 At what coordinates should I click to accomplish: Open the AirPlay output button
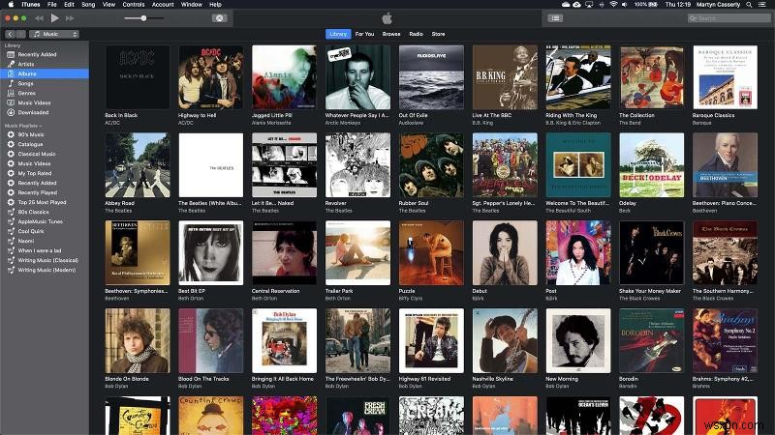(x=220, y=18)
